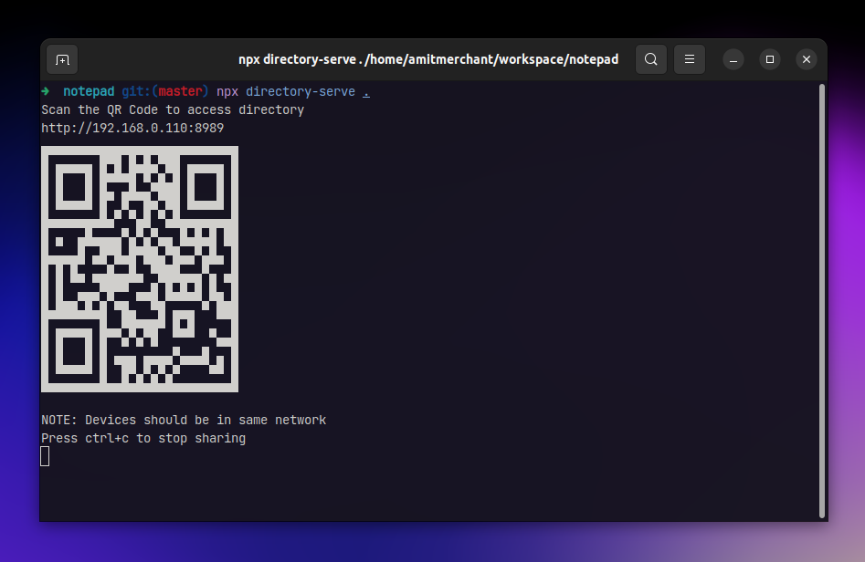Screen dimensions: 865x562
Task: Click the blinking terminal cursor block
Action: coord(45,455)
